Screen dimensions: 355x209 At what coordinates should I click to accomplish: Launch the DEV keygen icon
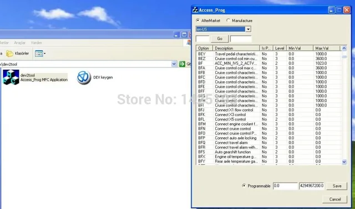tap(84, 77)
